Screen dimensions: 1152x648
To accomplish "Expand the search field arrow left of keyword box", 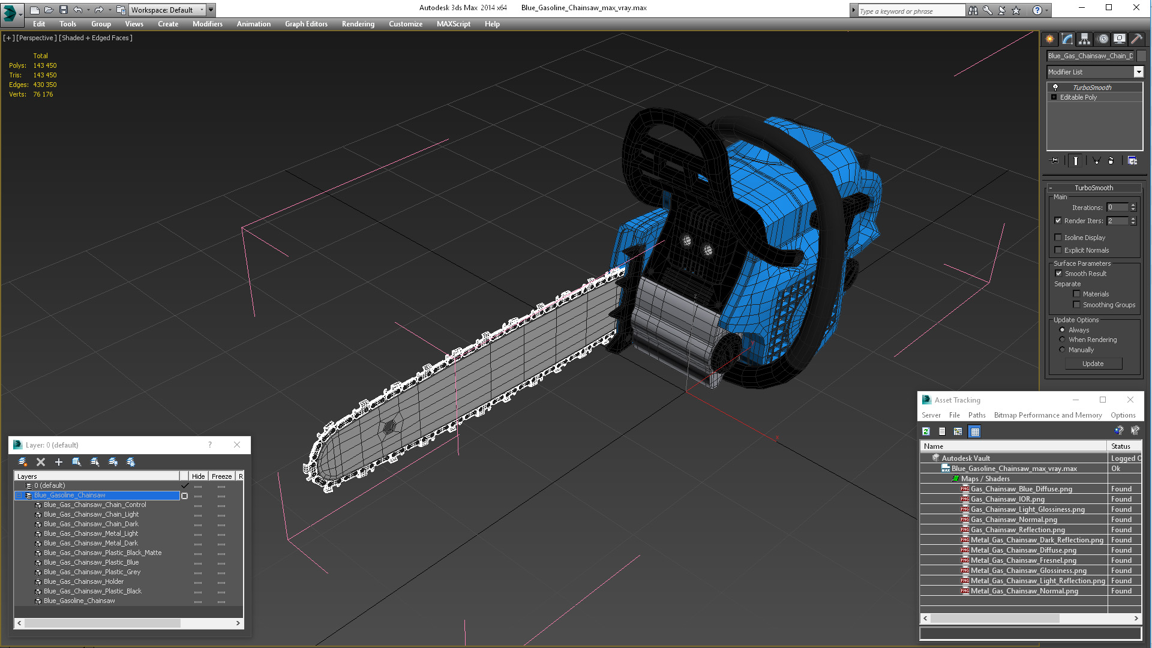I will (853, 10).
